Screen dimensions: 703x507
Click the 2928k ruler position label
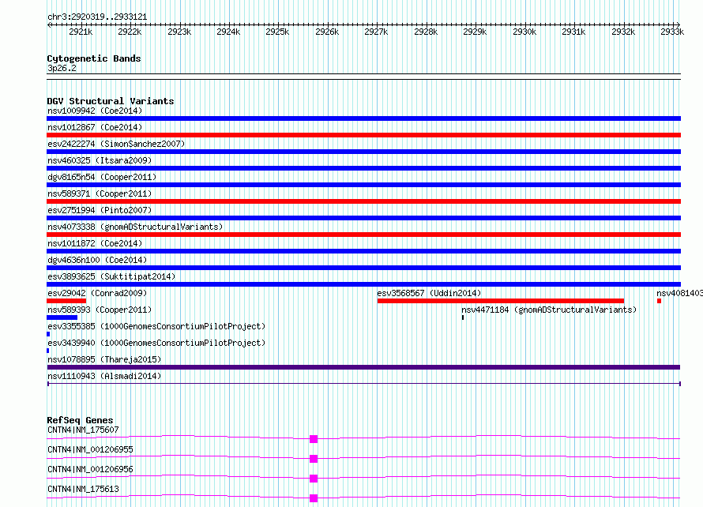(x=426, y=32)
